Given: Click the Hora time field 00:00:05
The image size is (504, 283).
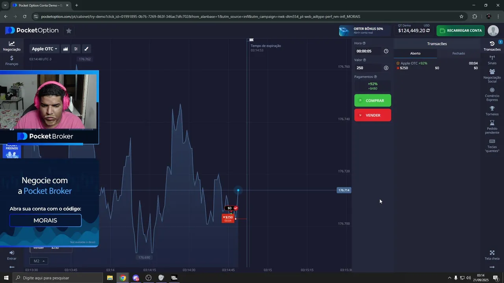Looking at the screenshot, I should tap(368, 51).
